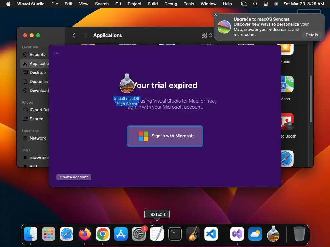This screenshot has height=247, width=330.
Task: Open the Visual Studio app menu
Action: click(x=31, y=4)
